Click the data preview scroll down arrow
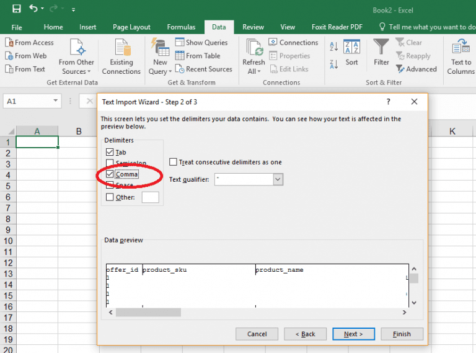This screenshot has width=476, height=353. pyautogui.click(x=414, y=303)
